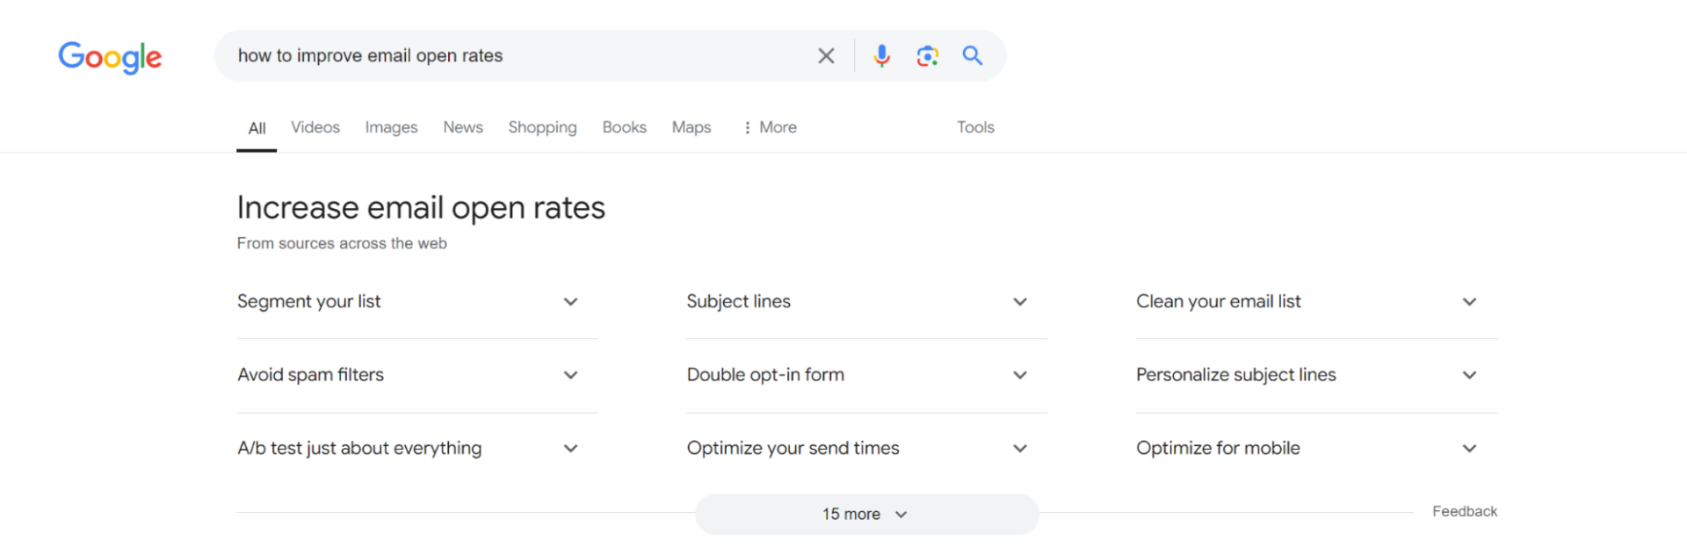
Task: Expand the Segment your list item
Action: [417, 302]
